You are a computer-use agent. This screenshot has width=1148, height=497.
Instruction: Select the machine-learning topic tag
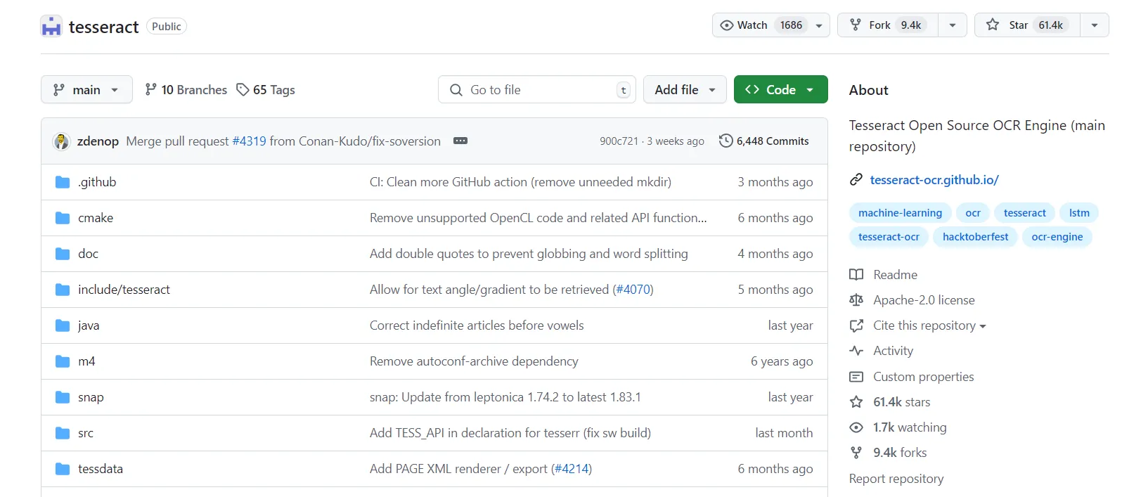click(900, 213)
